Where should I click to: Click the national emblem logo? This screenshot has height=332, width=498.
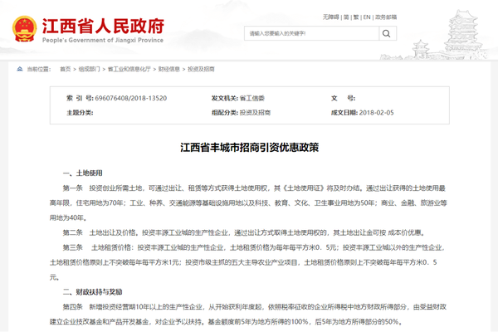[x=24, y=29]
